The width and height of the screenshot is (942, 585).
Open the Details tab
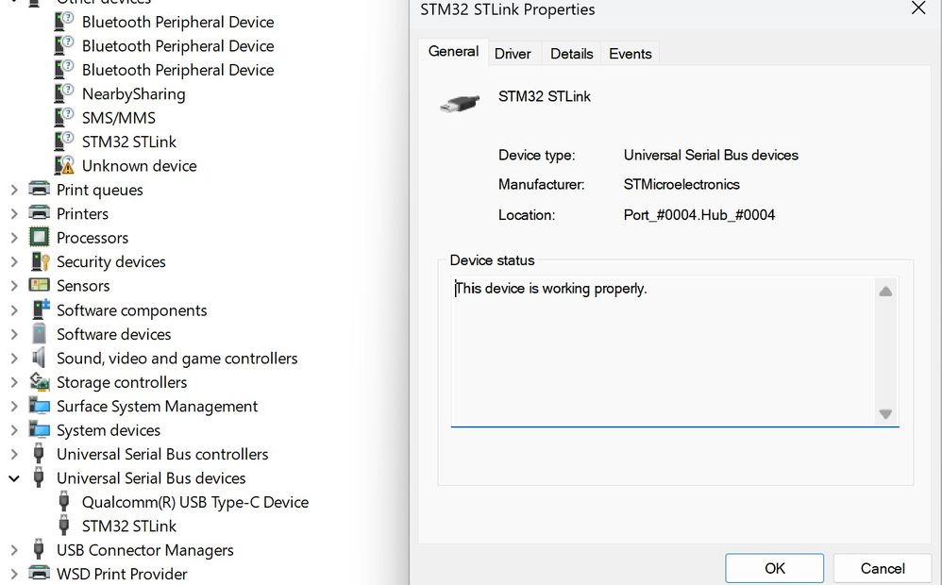point(571,54)
